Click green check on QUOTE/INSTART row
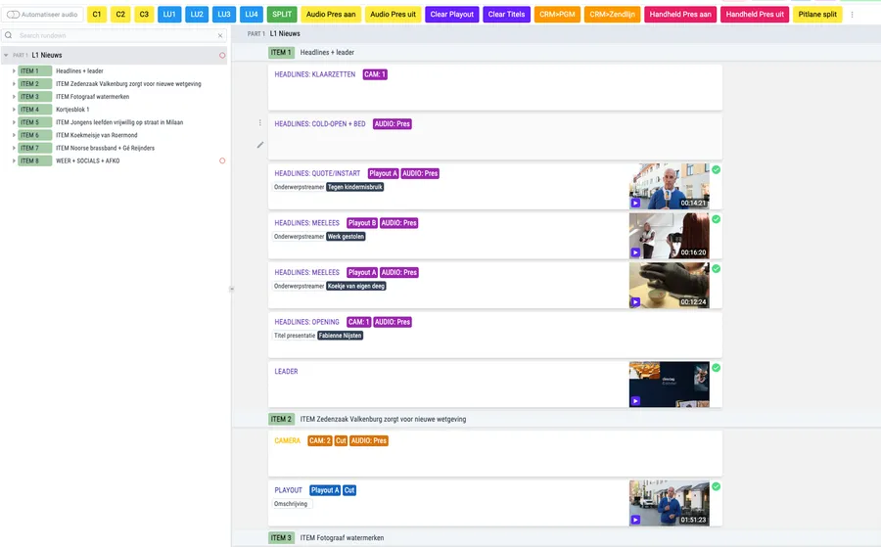 (717, 169)
